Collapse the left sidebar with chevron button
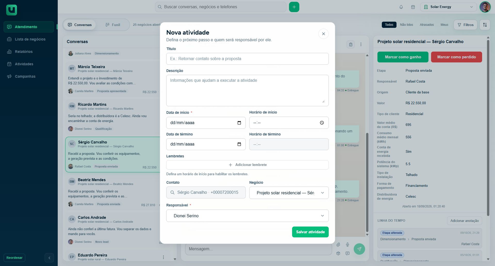The image size is (495, 266). coord(49,258)
